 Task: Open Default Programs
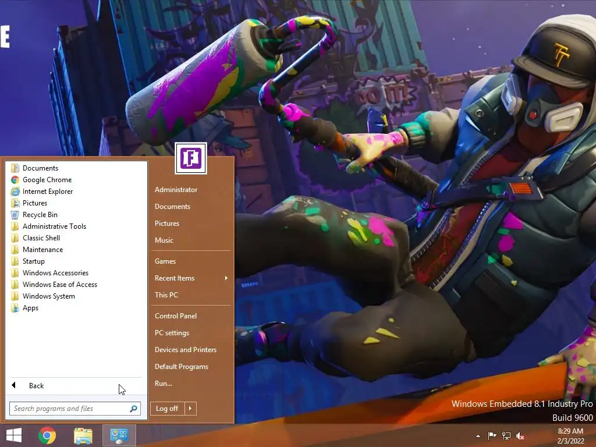tap(182, 367)
